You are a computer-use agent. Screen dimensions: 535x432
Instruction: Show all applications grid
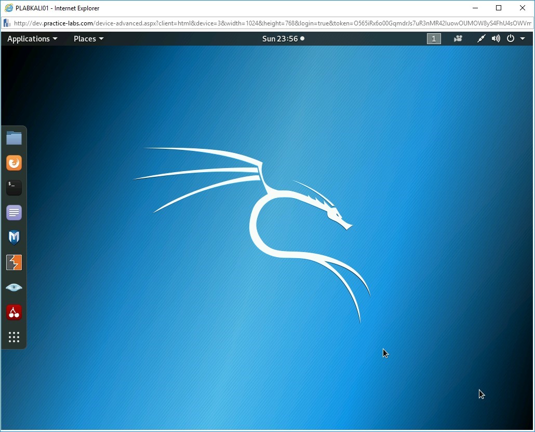pyautogui.click(x=14, y=337)
